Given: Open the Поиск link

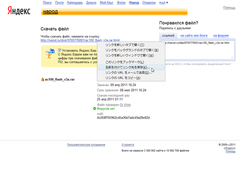Looking at the screenshot, I should point(47,2).
